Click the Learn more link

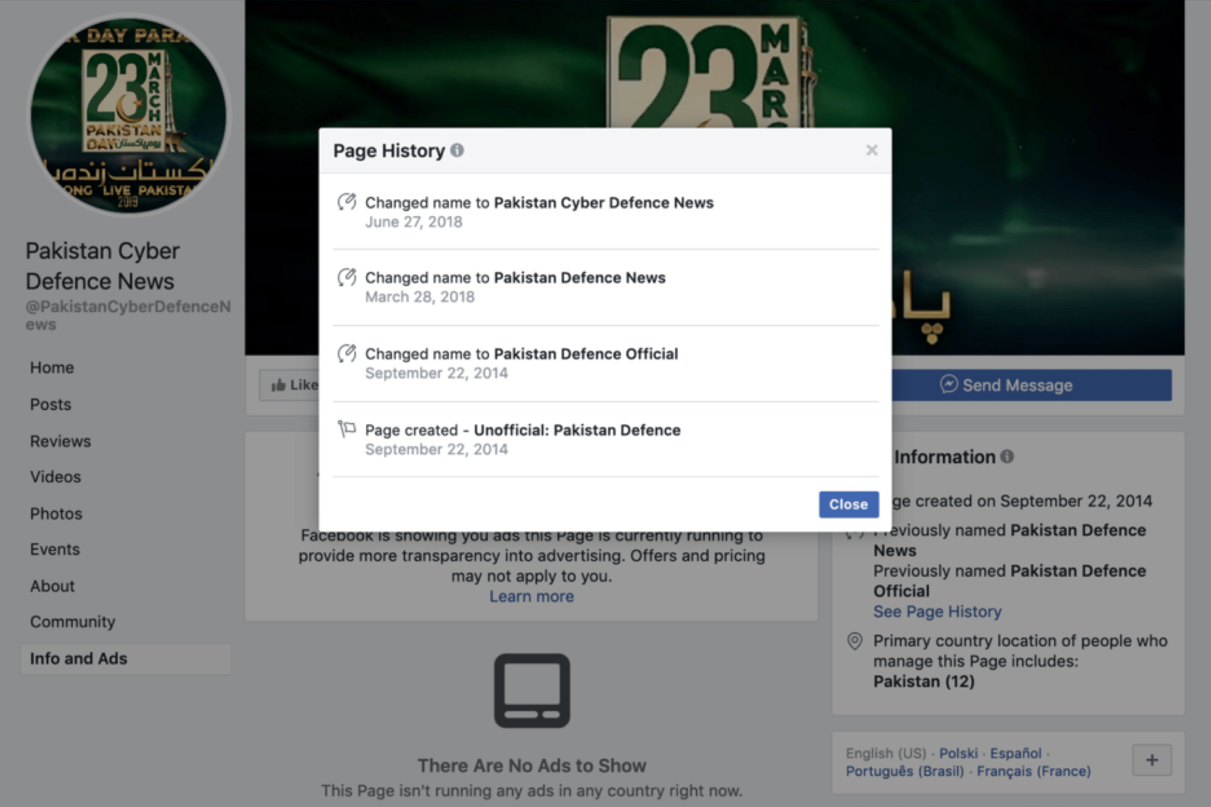(x=531, y=596)
